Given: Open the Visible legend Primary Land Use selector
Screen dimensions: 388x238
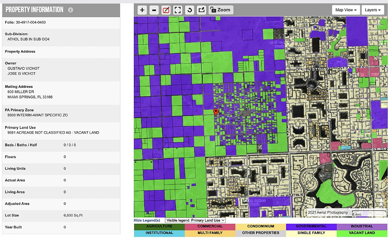Looking at the screenshot, I should pyautogui.click(x=196, y=220).
